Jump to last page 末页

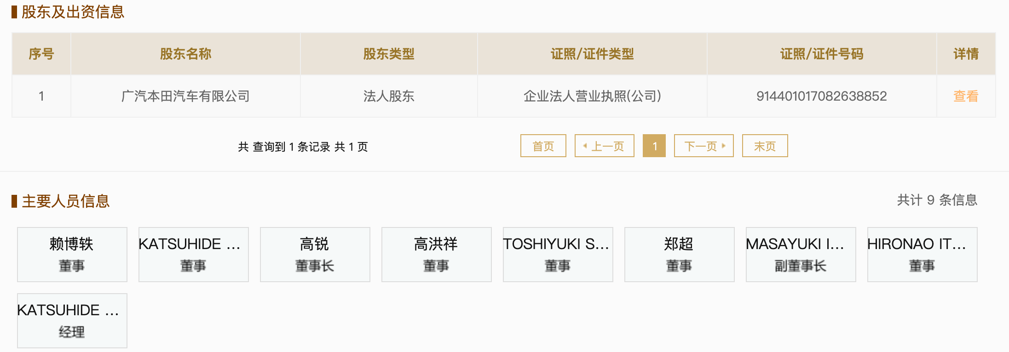coord(765,146)
